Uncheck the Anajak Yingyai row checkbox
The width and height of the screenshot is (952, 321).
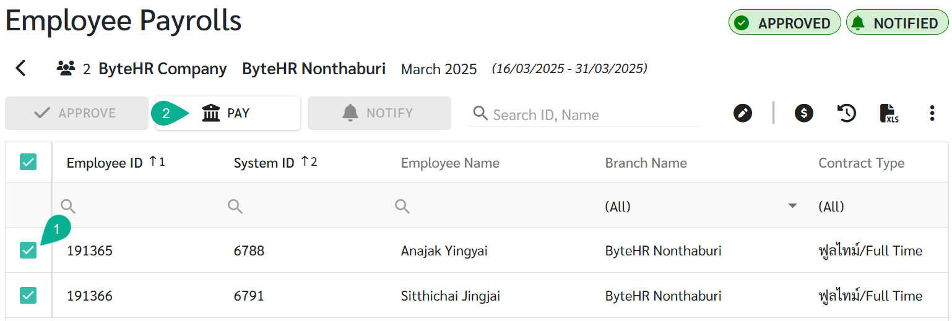[28, 250]
